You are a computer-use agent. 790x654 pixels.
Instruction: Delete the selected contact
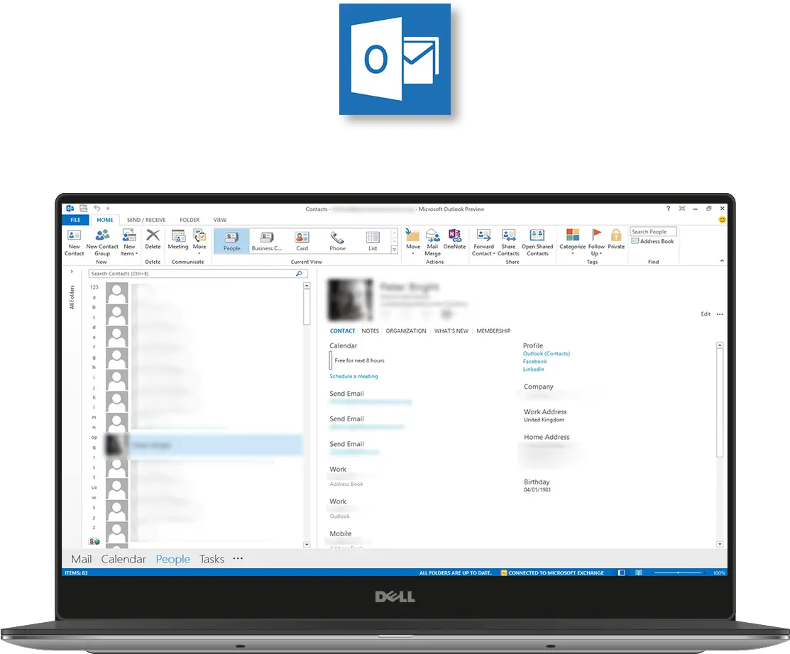coord(153,240)
